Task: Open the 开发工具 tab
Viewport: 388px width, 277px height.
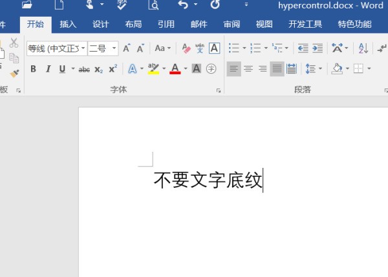Action: tap(305, 25)
